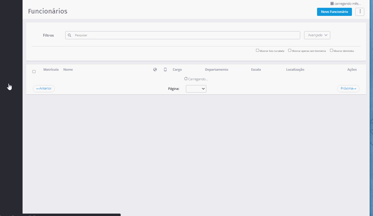Click the magnifier search icon
Viewport: 373px width, 216px height.
pos(69,35)
